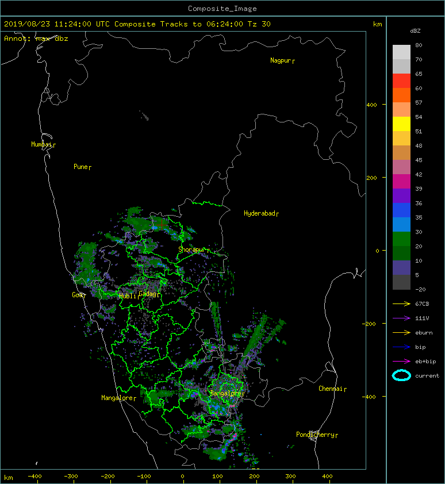Viewport: 445px width, 484px height.
Task: Click the dark gray -20 dBZ color swatch
Action: pos(401,282)
